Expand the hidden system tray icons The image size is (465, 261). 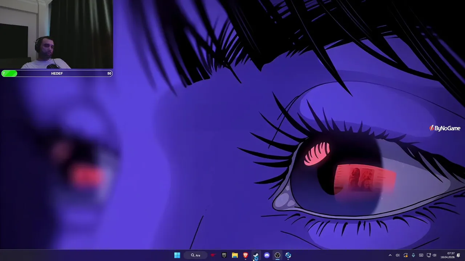click(390, 255)
